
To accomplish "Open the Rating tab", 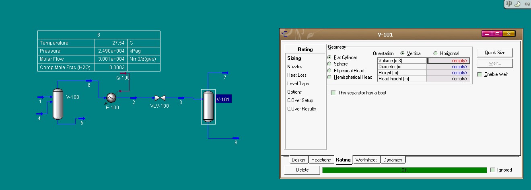I will pyautogui.click(x=343, y=160).
